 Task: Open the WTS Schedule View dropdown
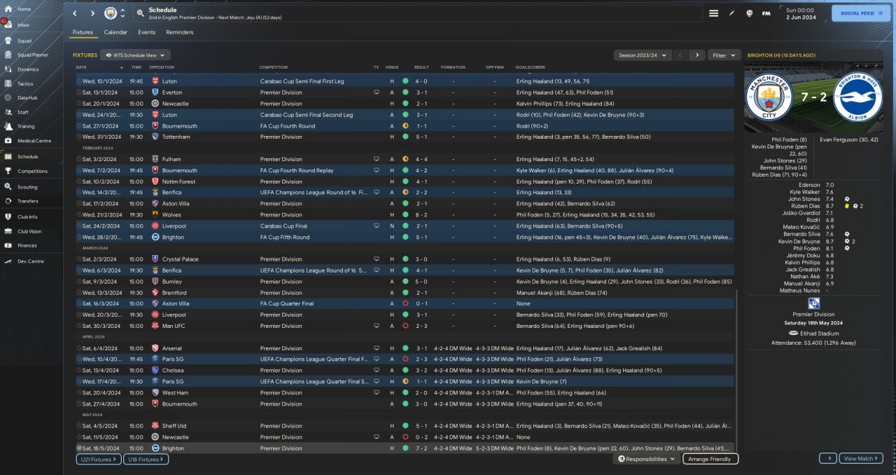[x=135, y=55]
